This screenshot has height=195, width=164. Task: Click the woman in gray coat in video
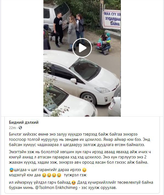(x=72, y=34)
